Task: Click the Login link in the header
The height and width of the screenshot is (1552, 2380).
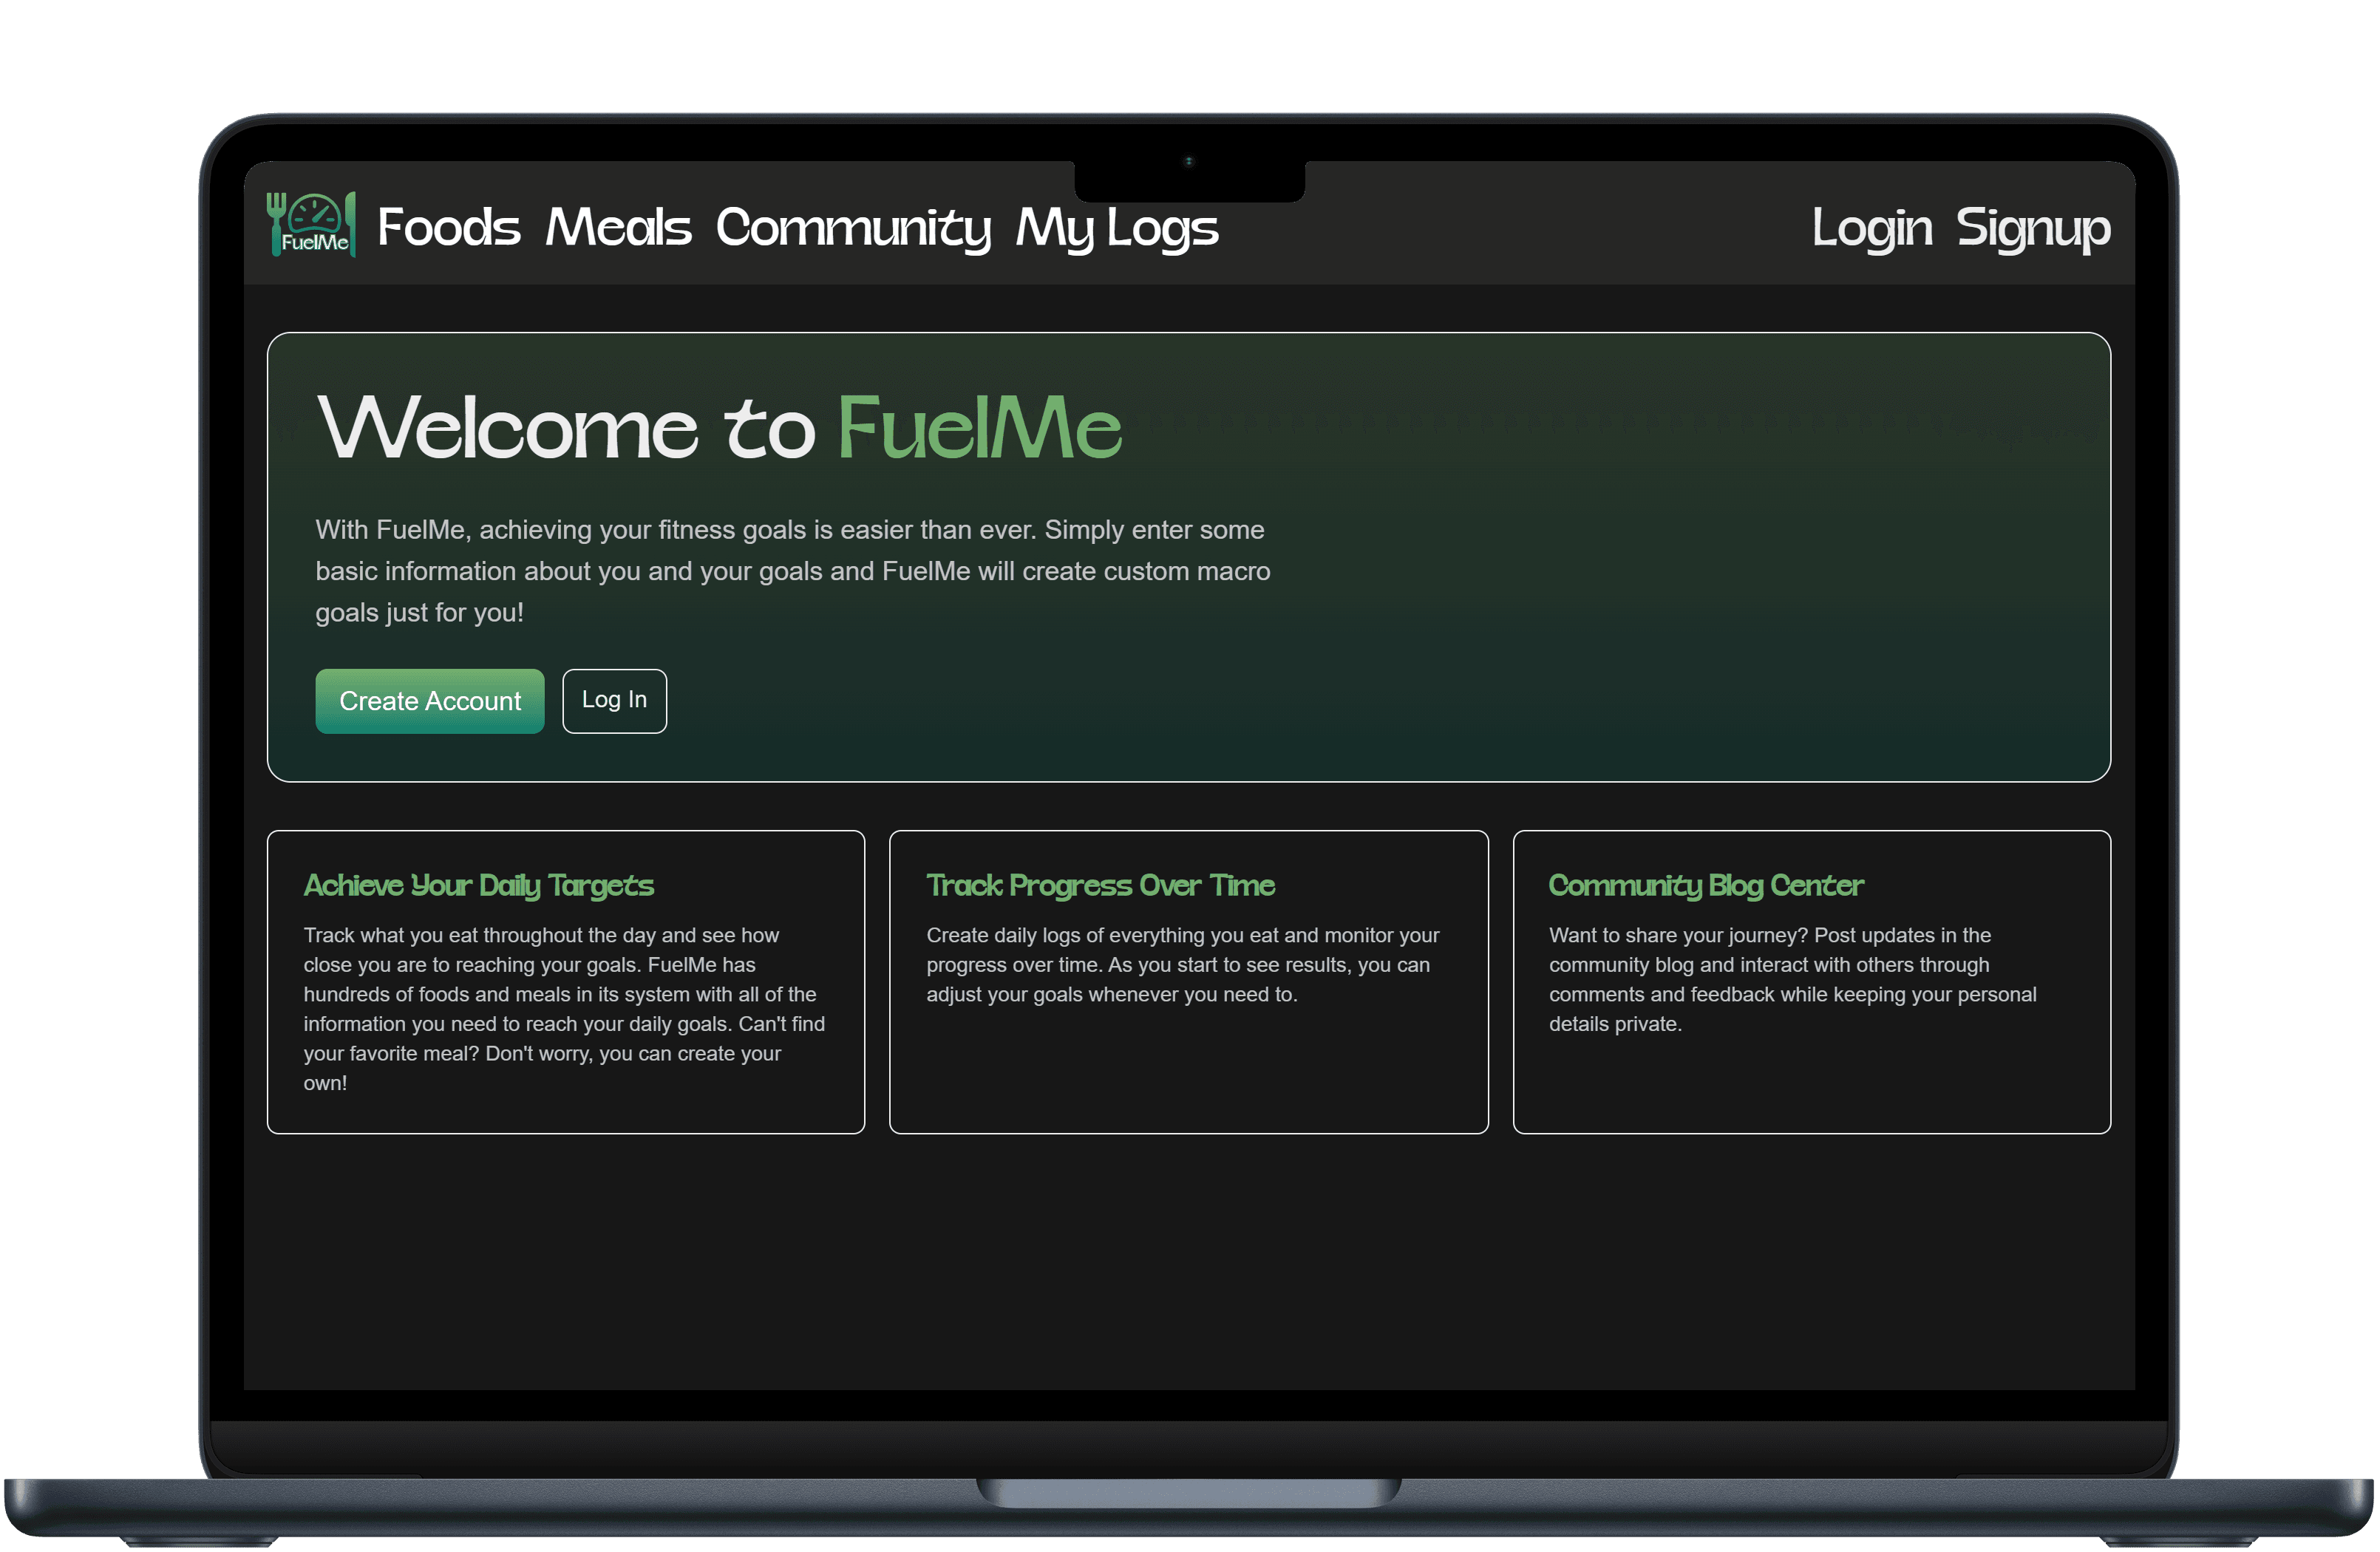Action: point(1872,228)
